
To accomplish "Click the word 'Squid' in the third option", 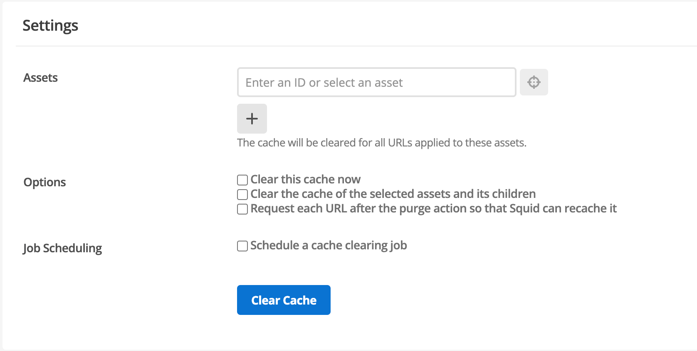I will pyautogui.click(x=524, y=208).
